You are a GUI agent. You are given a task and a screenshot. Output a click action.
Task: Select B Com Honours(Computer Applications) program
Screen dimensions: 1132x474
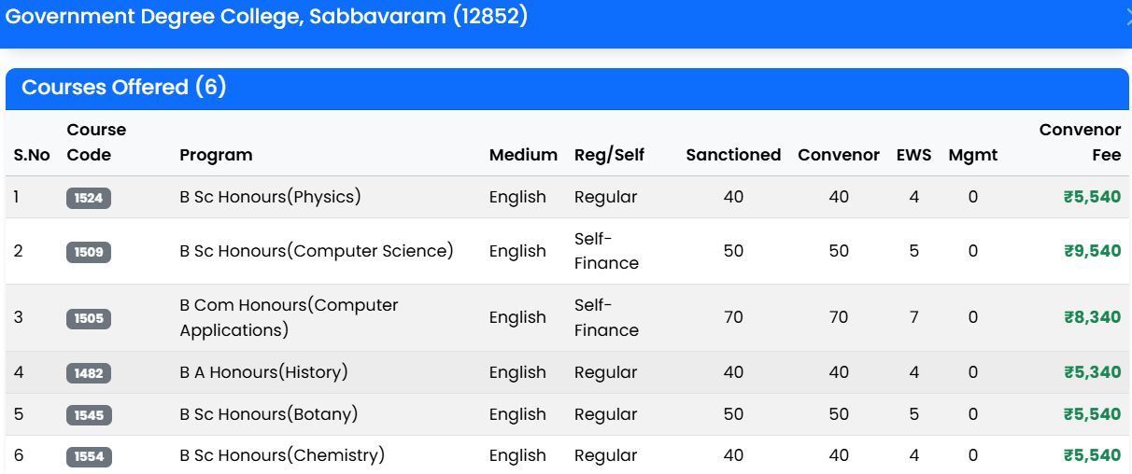(x=289, y=317)
